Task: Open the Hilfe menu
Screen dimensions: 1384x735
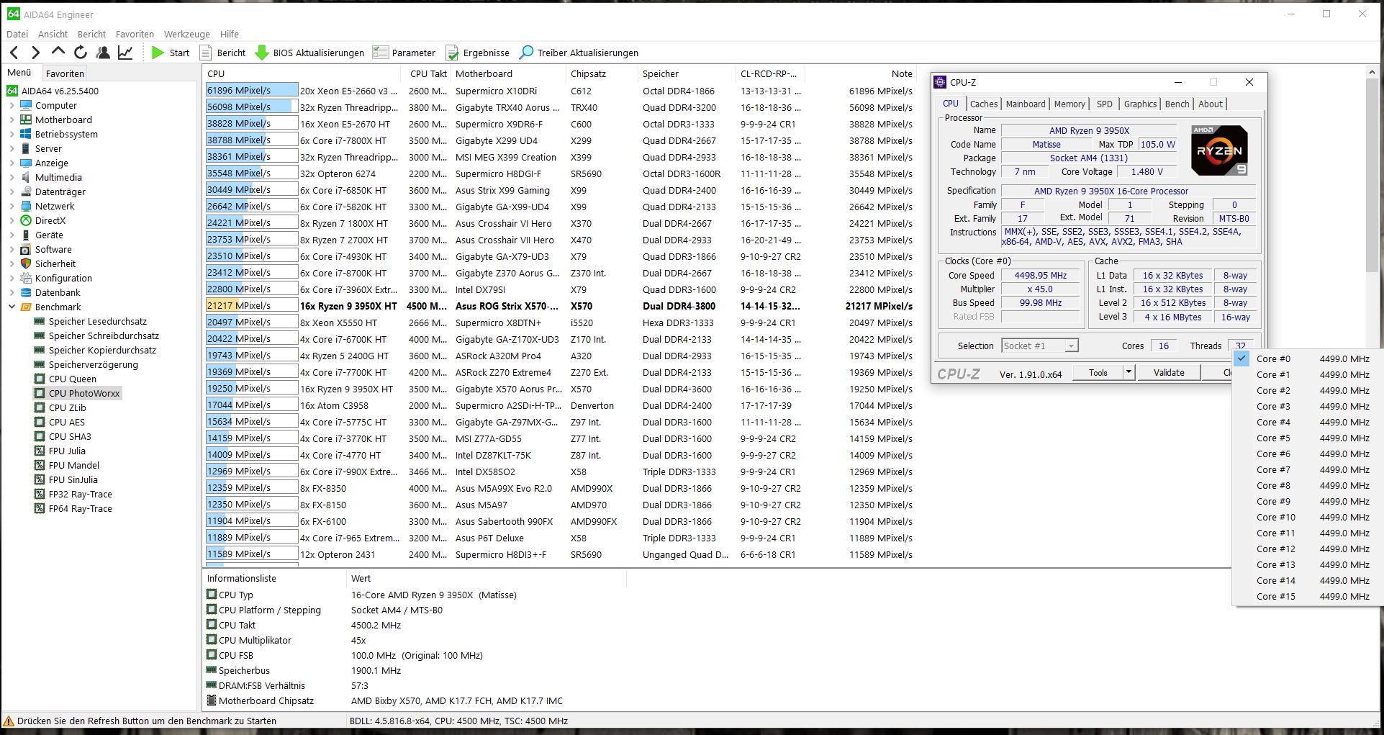Action: coord(229,34)
